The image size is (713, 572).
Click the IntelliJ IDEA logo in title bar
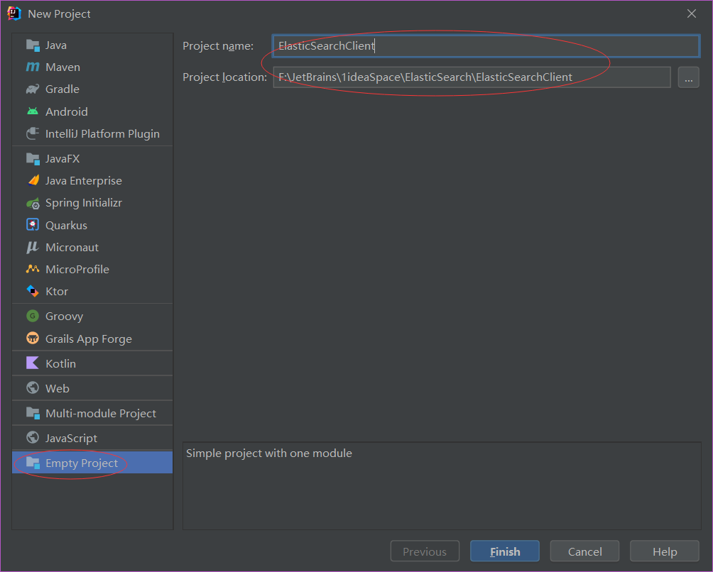(14, 13)
